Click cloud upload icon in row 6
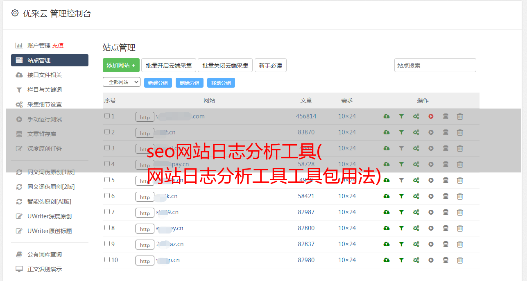Screen dimensions: 527x281 [x=387, y=196]
